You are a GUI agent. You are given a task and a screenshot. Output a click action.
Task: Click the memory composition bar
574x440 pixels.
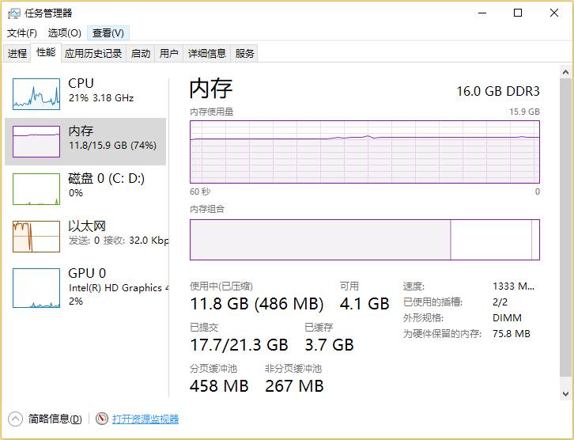[x=364, y=240]
